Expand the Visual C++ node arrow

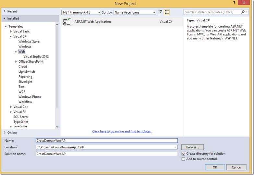(11, 107)
